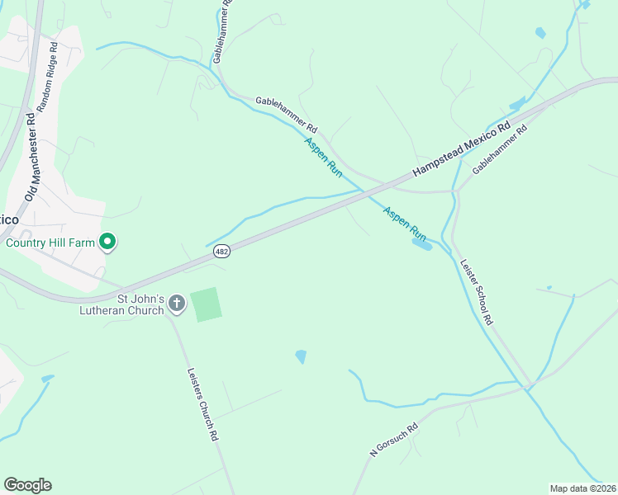This screenshot has width=618, height=495.
Task: Open the Google logo link
Action: tap(27, 485)
